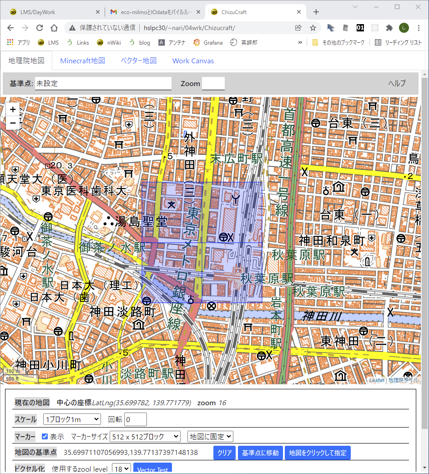Zoom in with the map plus button

click(13, 110)
